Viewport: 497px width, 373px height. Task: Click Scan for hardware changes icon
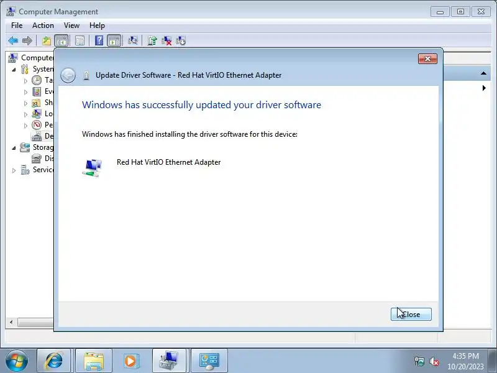(x=133, y=40)
